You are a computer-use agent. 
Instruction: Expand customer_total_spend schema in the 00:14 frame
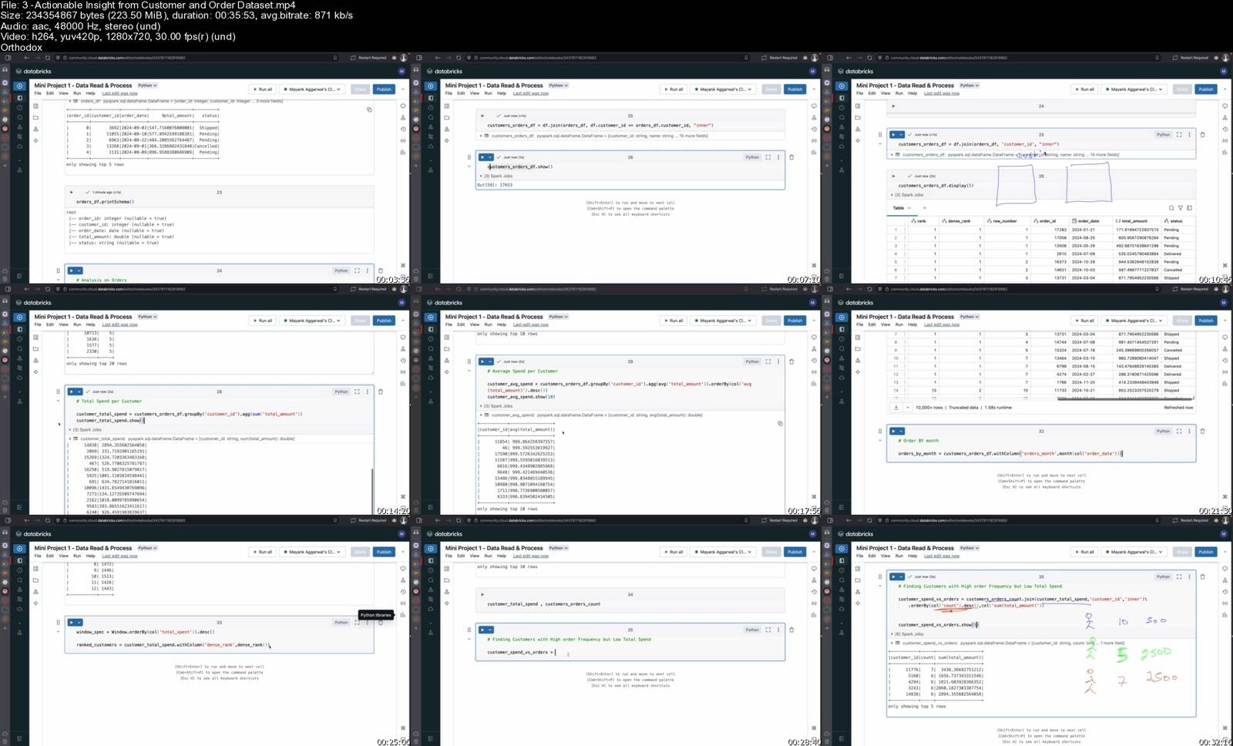click(71, 439)
